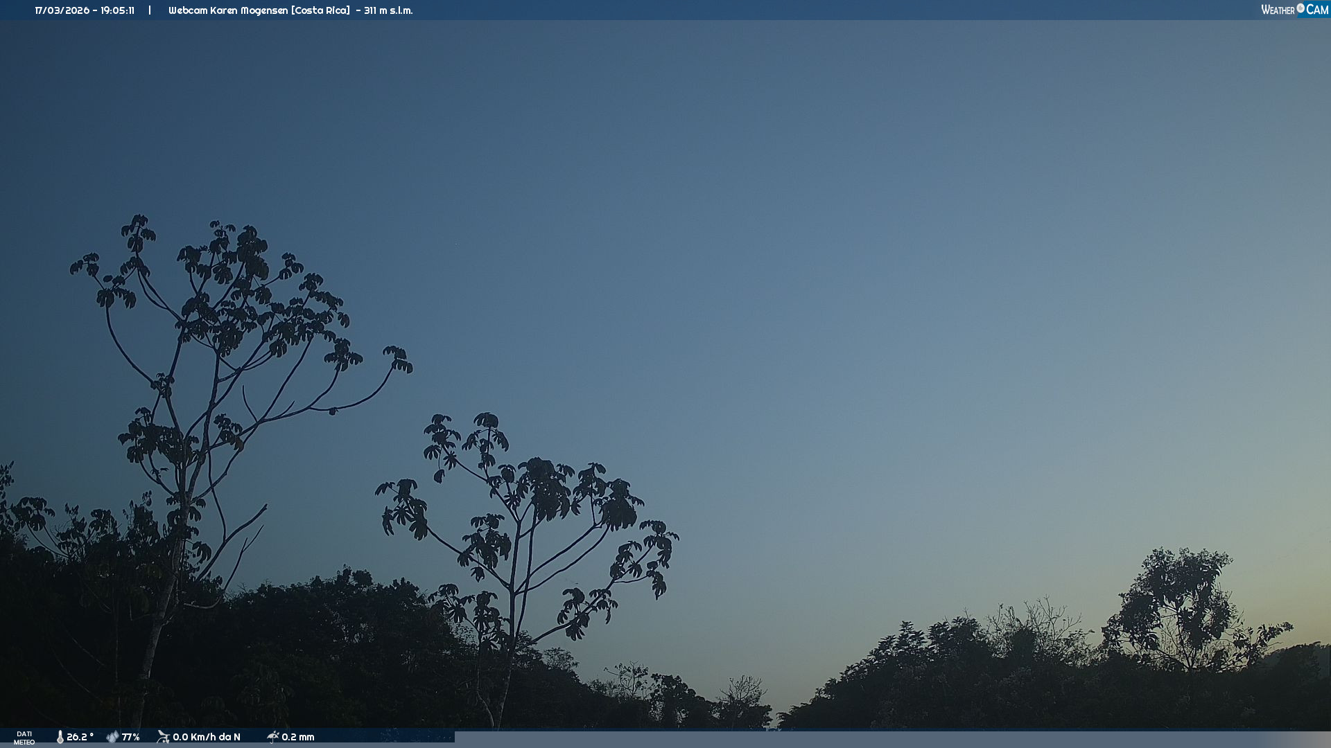
Task: Click the 0.2 mm rainfall value
Action: click(x=298, y=737)
